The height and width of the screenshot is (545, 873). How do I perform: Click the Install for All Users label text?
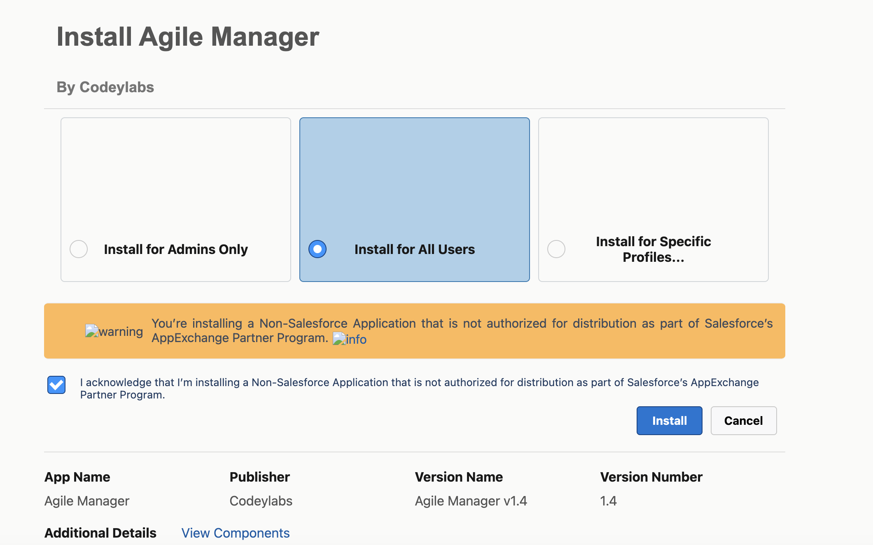click(x=415, y=249)
